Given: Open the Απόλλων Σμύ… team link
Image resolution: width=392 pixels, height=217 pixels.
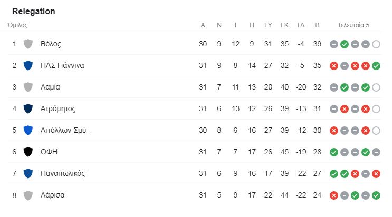Looking at the screenshot, I should click(x=67, y=130).
